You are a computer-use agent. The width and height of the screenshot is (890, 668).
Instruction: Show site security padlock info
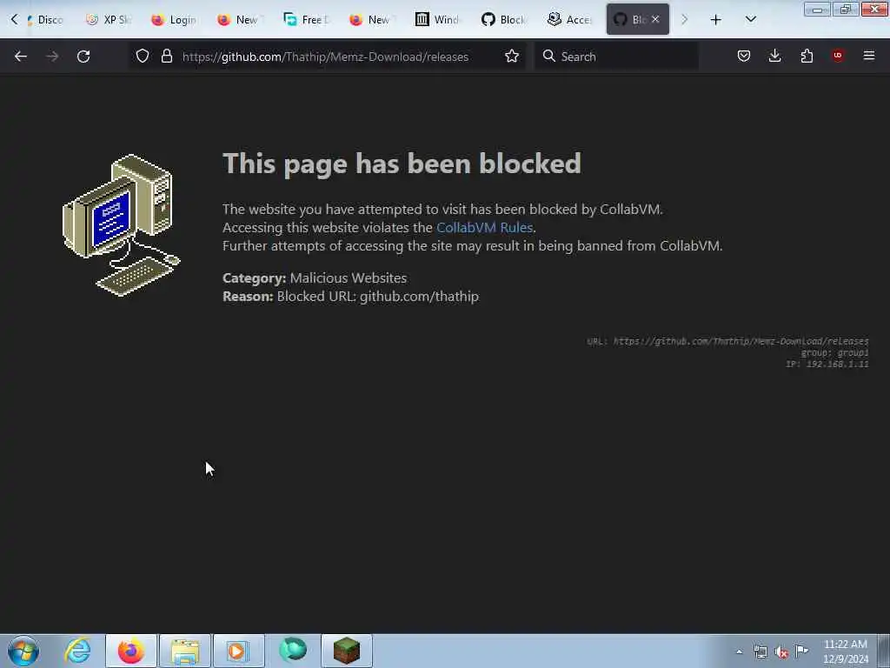[166, 57]
